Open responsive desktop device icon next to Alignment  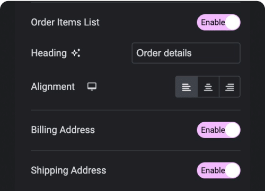92,86
